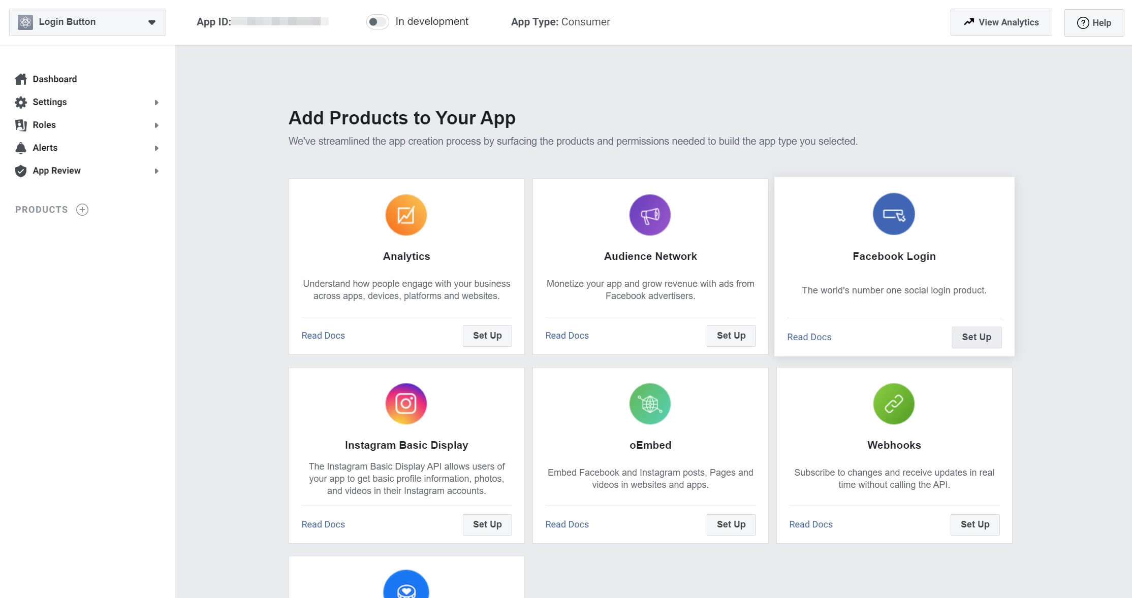Expand the Roles menu item
This screenshot has width=1132, height=598.
tap(156, 124)
